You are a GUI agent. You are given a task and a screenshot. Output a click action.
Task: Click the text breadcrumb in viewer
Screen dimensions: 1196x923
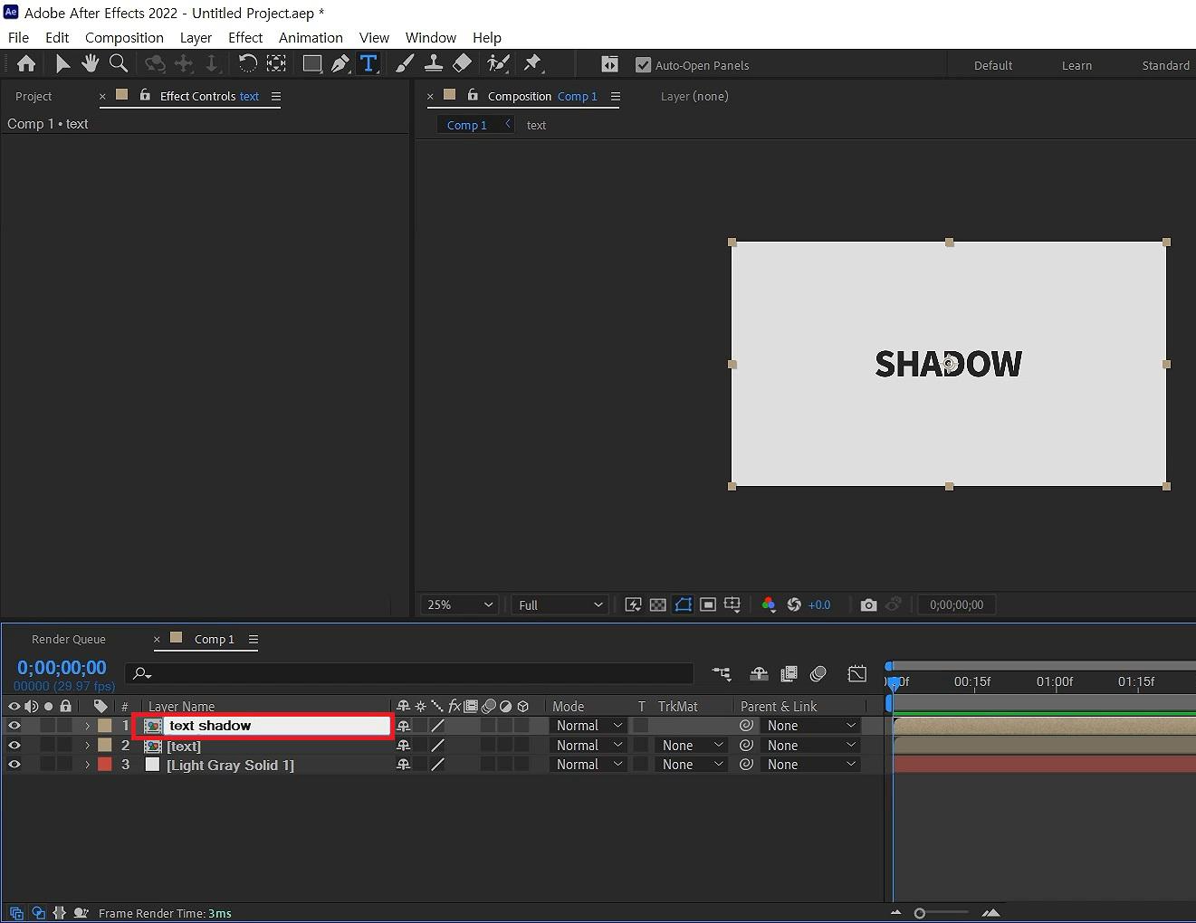(x=536, y=125)
